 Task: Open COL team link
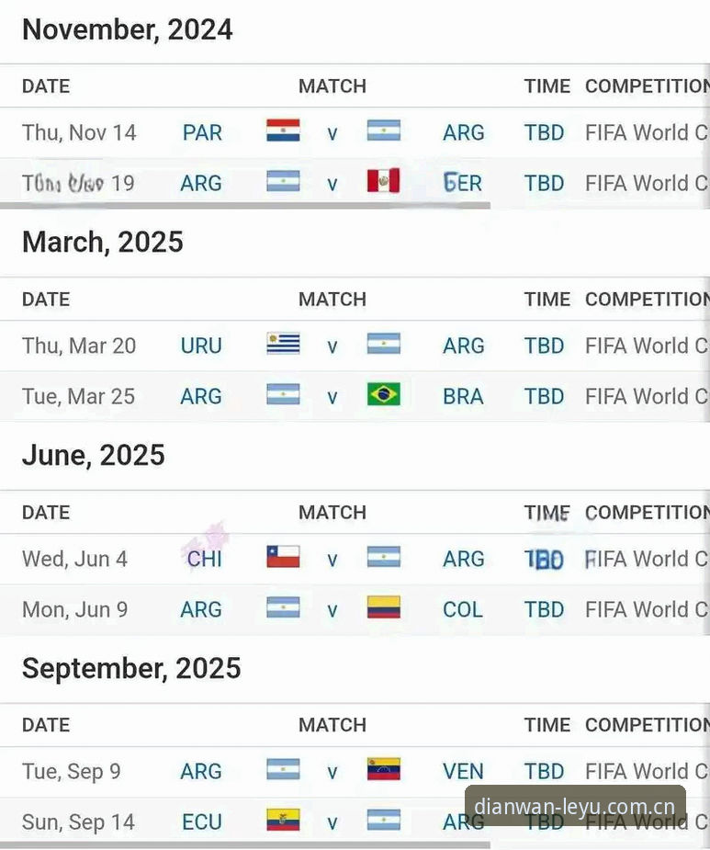click(x=462, y=610)
